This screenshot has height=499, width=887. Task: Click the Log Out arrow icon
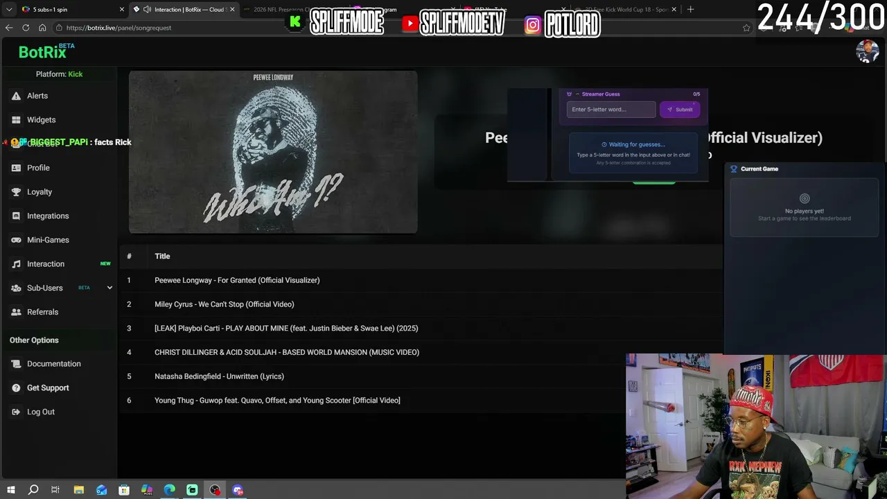(16, 412)
